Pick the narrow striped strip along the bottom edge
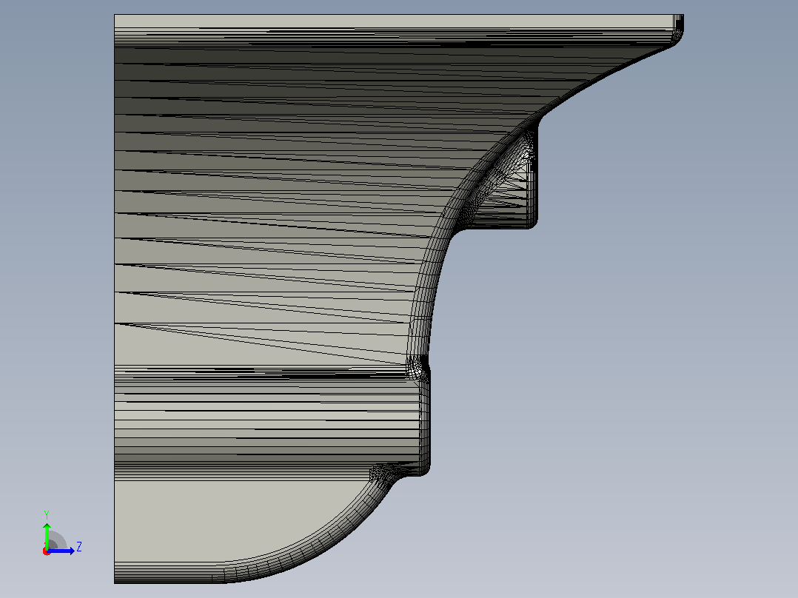Viewport: 798px width, 598px height. point(168,573)
